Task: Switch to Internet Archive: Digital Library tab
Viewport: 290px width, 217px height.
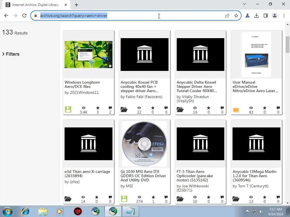Action: tap(35, 5)
